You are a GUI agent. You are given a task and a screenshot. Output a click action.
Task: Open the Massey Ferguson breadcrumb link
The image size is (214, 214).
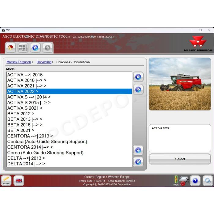click(19, 62)
